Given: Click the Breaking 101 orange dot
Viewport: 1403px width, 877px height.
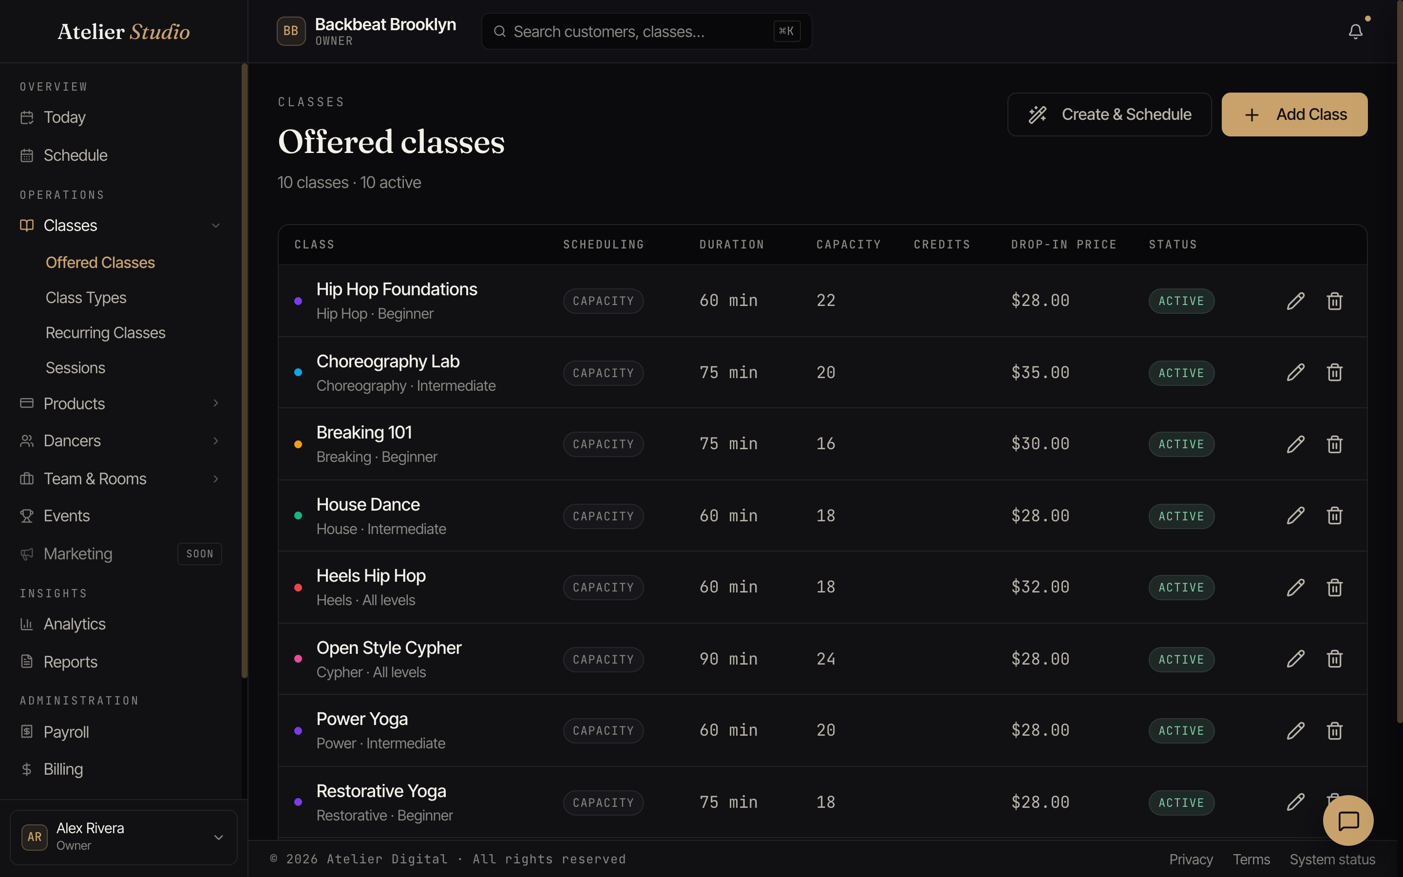Looking at the screenshot, I should [298, 444].
